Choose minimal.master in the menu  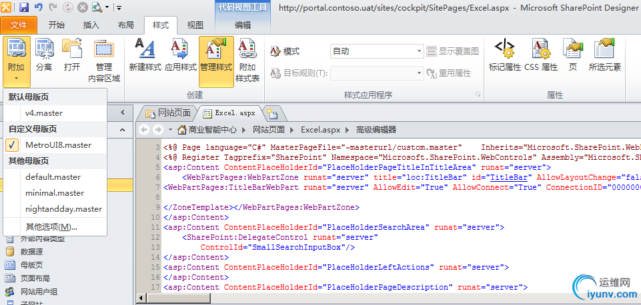(55, 192)
